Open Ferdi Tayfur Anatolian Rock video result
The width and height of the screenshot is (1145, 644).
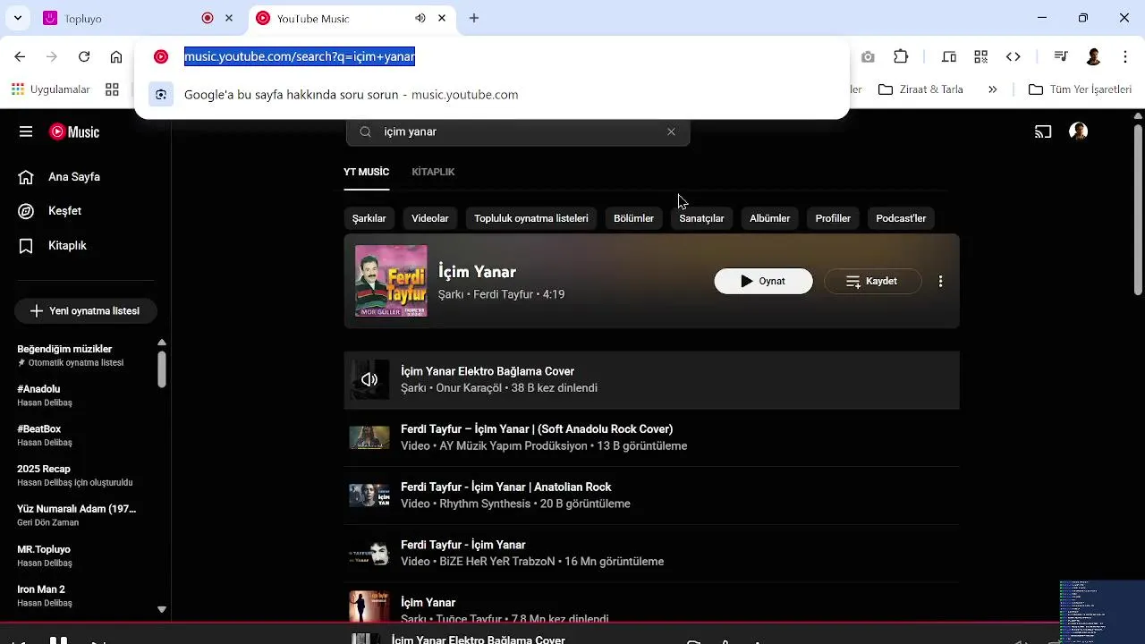tap(651, 496)
